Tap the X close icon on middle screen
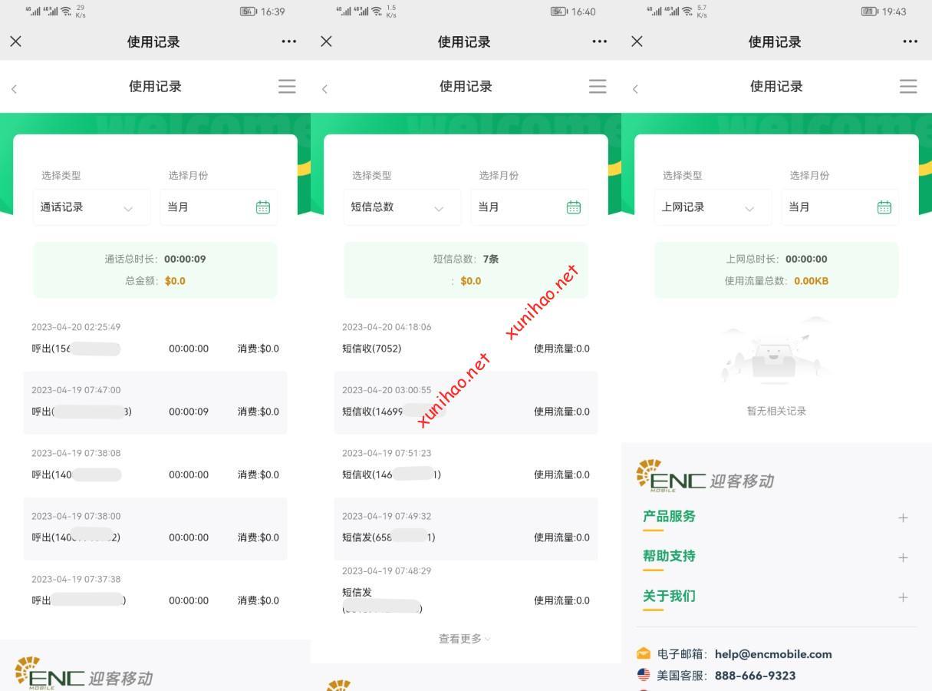This screenshot has height=691, width=932. tap(326, 41)
